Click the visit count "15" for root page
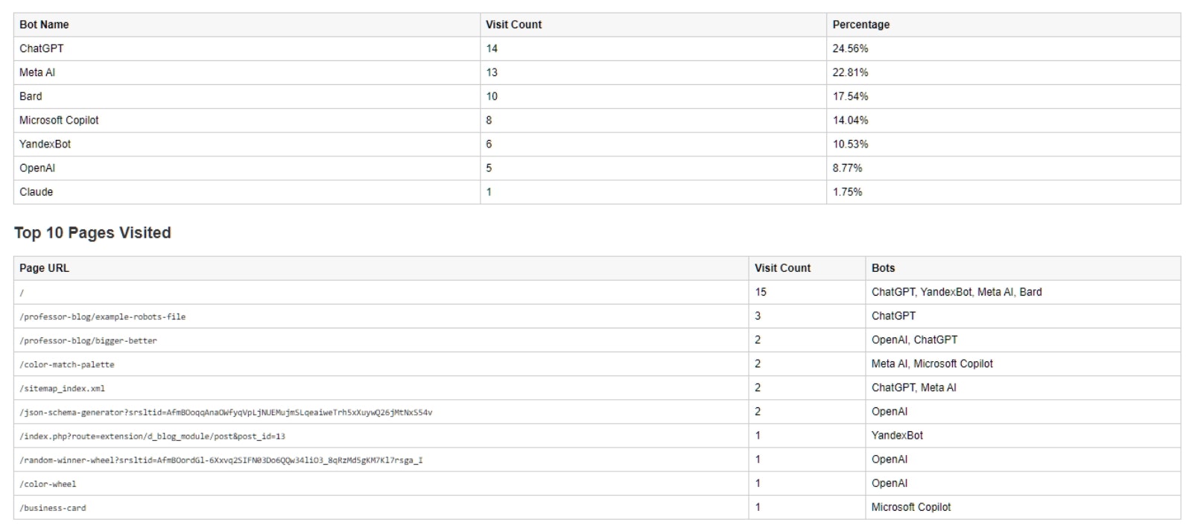The height and width of the screenshot is (525, 1192). point(761,292)
